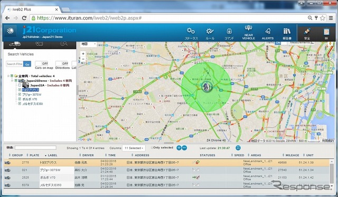Toggle the Cars on map switch

41,63
